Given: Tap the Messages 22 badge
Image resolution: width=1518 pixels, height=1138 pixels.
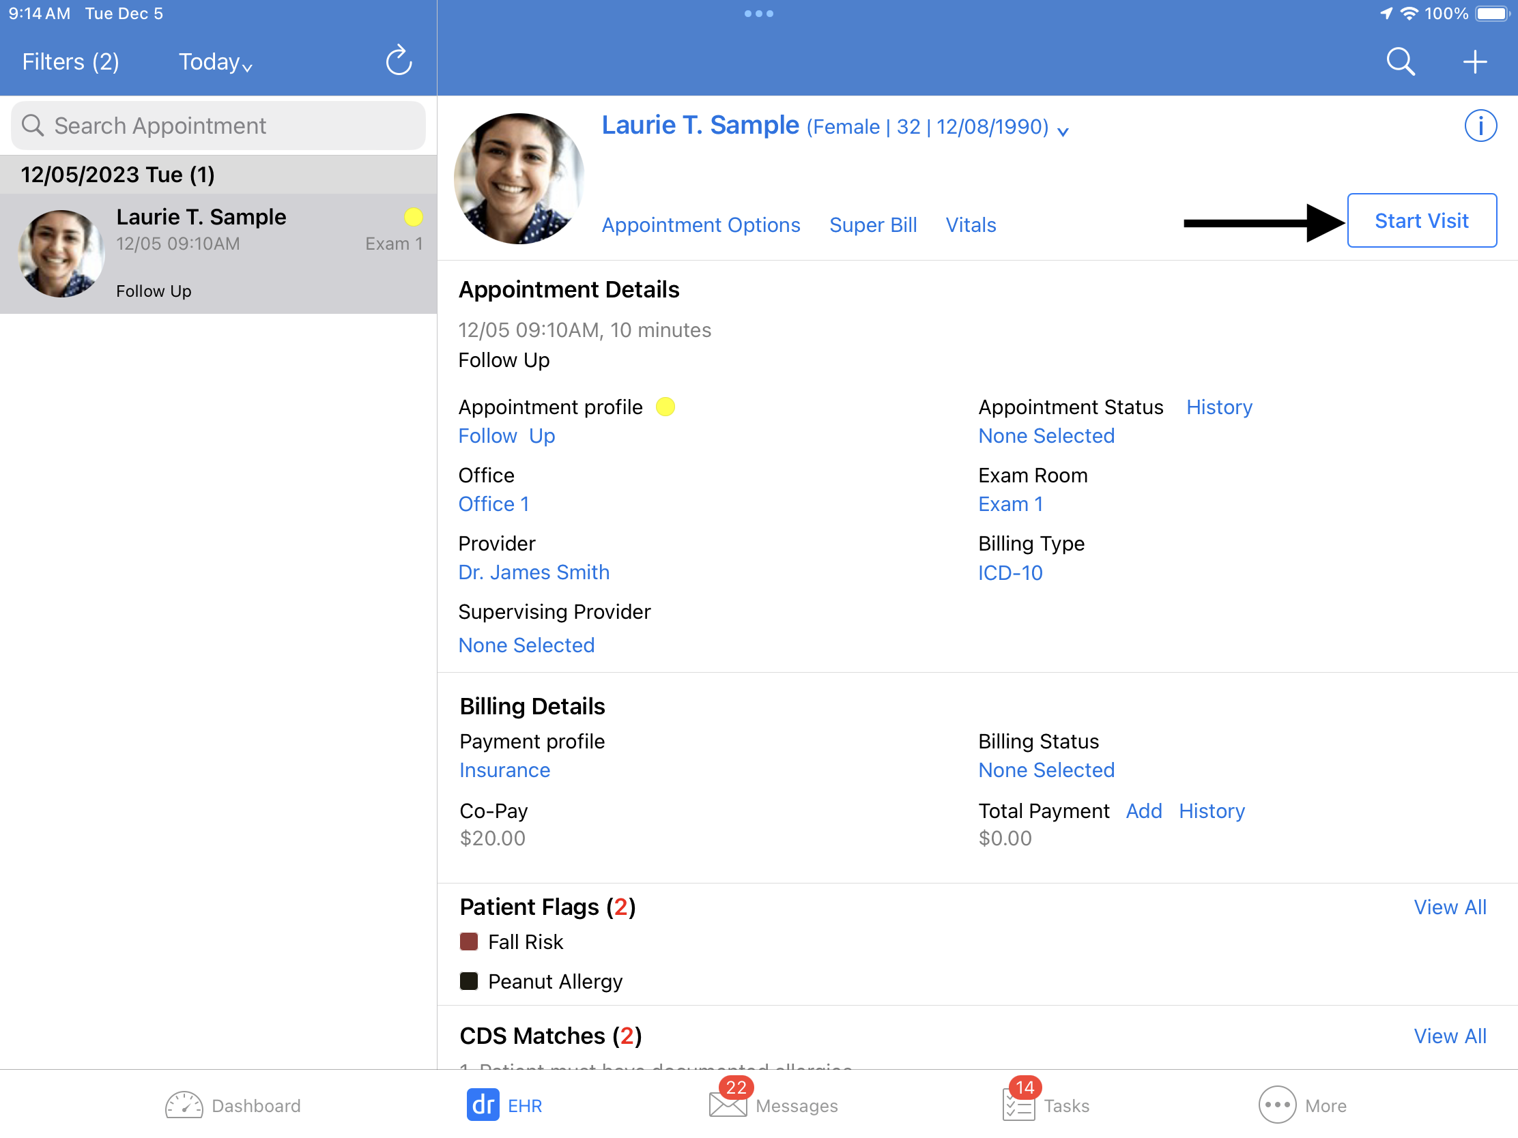Looking at the screenshot, I should [736, 1088].
